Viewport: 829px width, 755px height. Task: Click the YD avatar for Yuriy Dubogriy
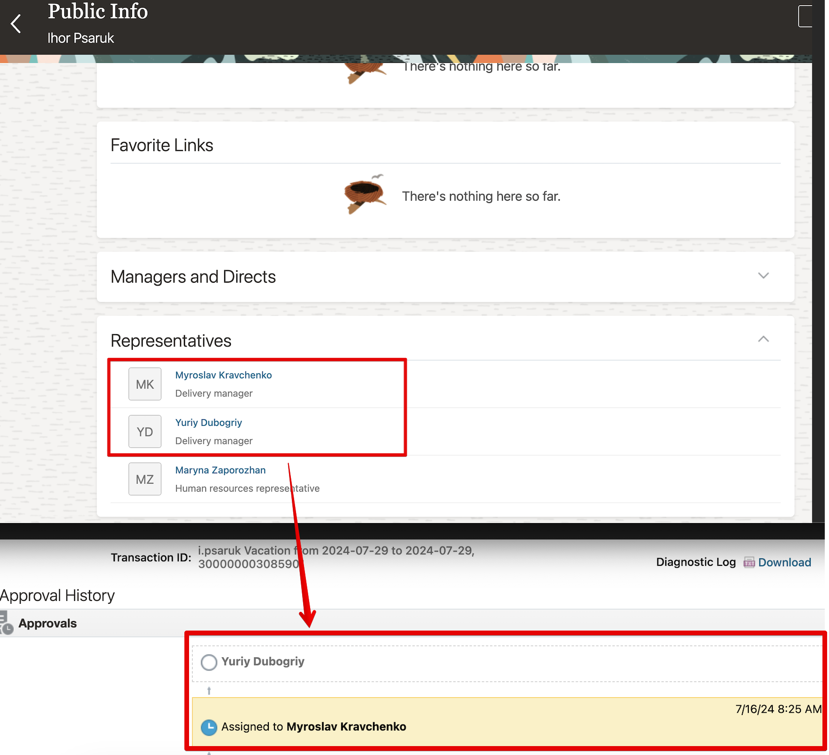pyautogui.click(x=145, y=431)
